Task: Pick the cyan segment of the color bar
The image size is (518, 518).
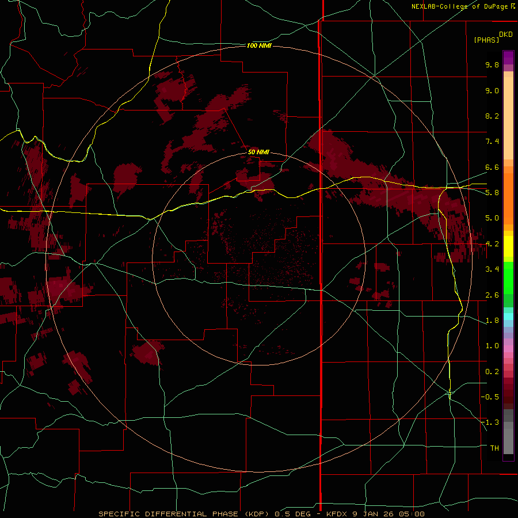Action: [508, 317]
